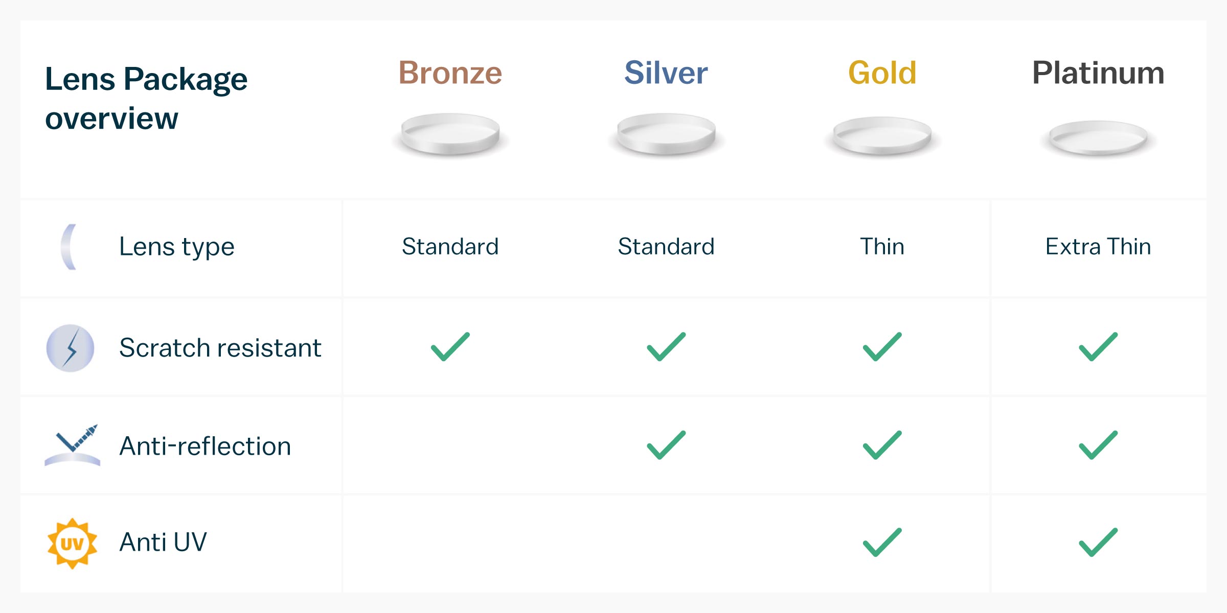Click the Thin lens type under Gold
Image resolution: width=1227 pixels, height=613 pixels.
tap(882, 247)
